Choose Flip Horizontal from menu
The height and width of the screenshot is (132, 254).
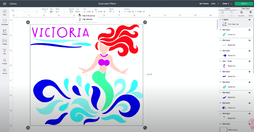[87, 16]
